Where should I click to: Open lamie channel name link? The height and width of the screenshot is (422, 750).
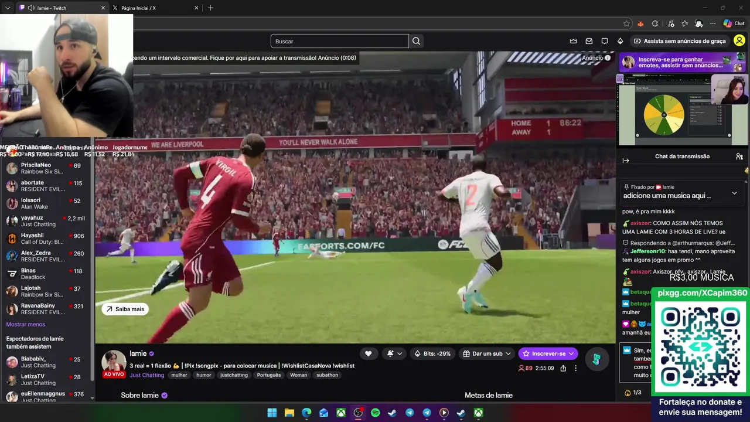(138, 353)
